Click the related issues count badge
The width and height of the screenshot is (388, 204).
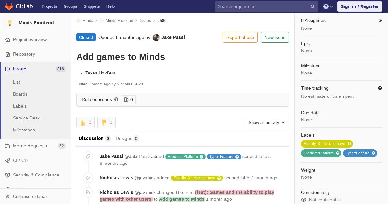pos(128,100)
